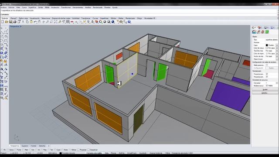Viewport: 279px width, 157px height.
Task: Click the padlock lock objects icon
Action: pos(92,22)
